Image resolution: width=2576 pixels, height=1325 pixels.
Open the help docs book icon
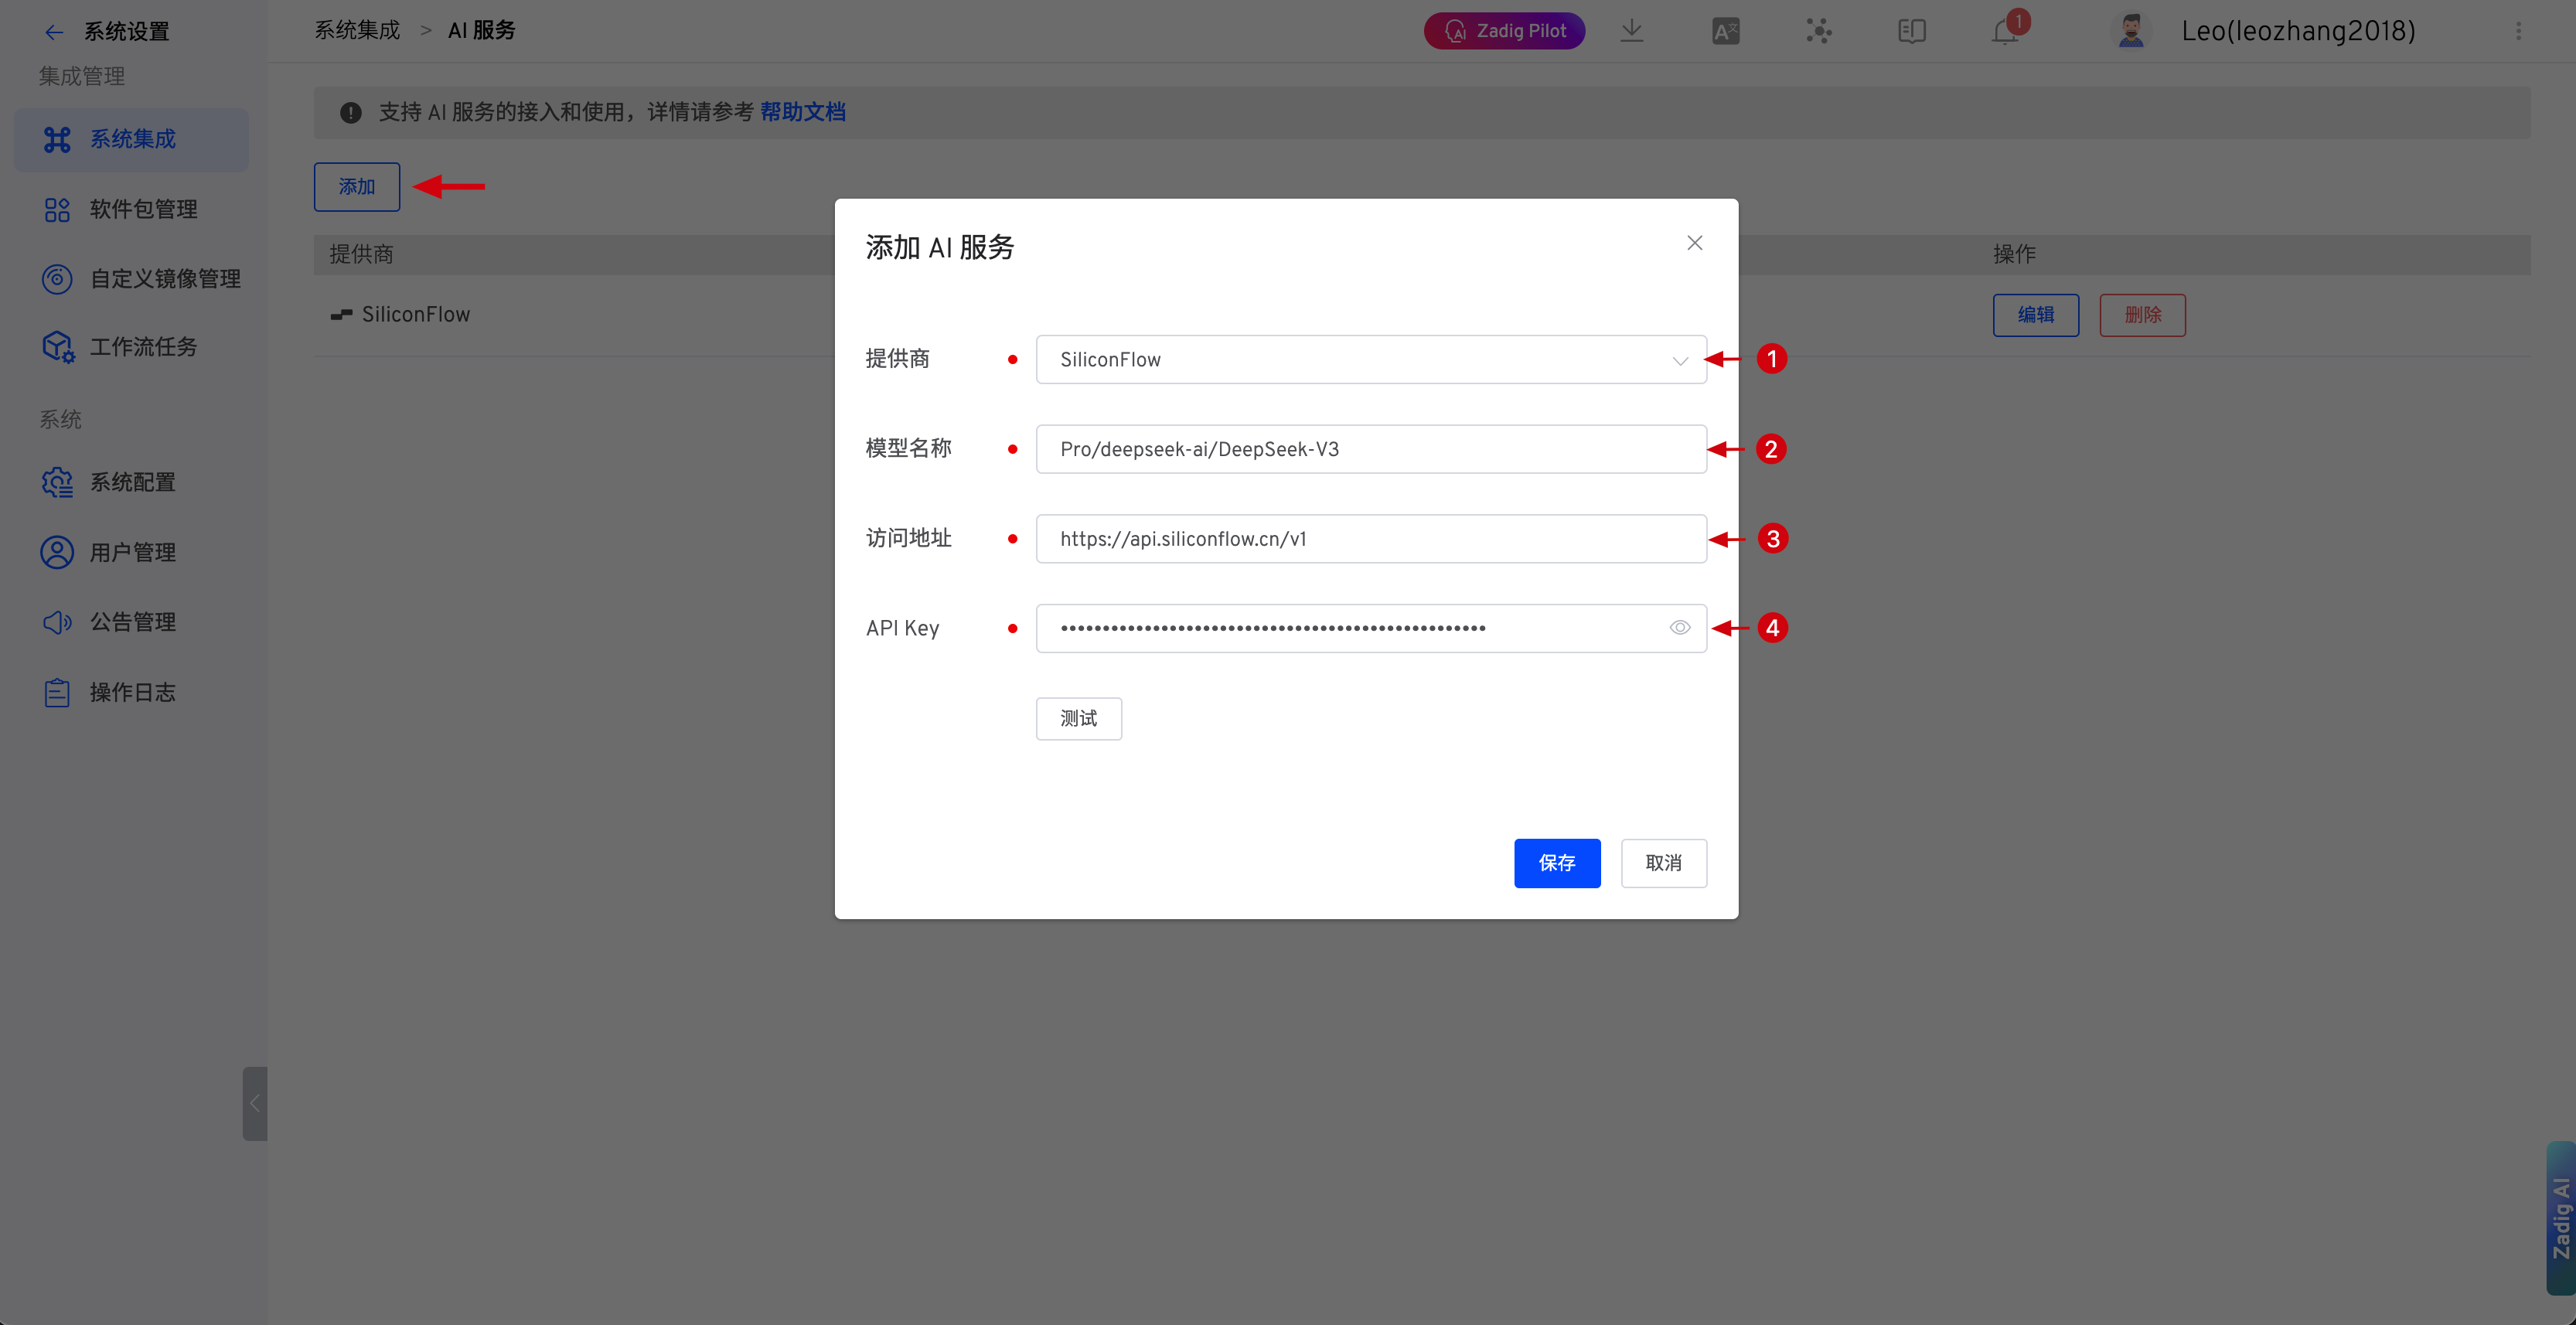click(1911, 31)
